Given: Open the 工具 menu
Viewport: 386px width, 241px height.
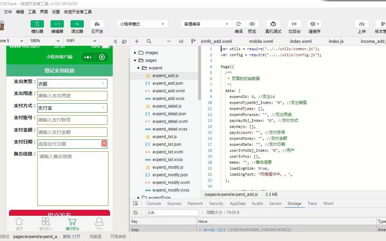Looking at the screenshot, I should click(32, 12).
